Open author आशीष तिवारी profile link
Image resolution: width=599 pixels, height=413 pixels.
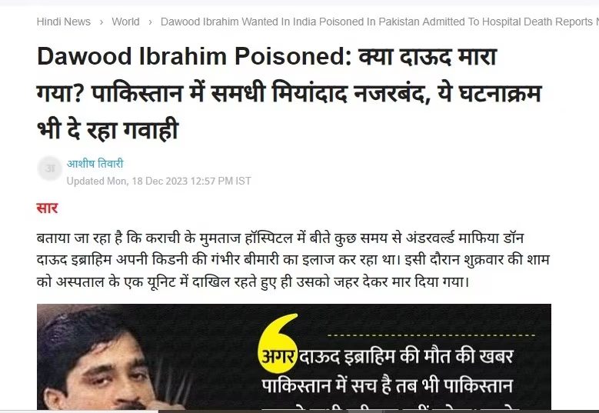(x=95, y=164)
